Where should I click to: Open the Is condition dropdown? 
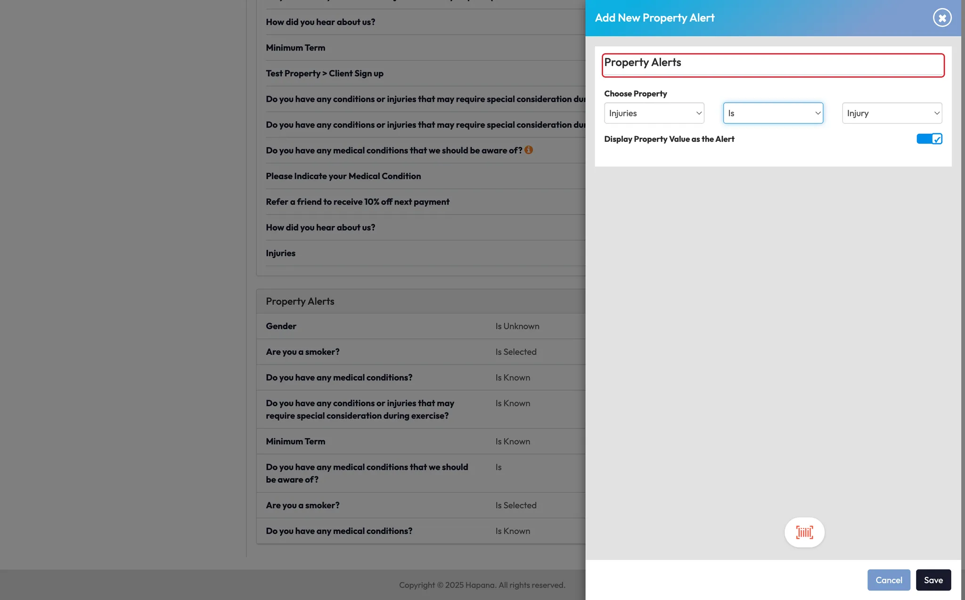(773, 113)
